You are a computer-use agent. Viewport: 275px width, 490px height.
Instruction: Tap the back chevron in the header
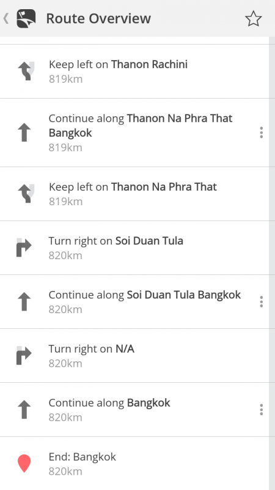5,18
